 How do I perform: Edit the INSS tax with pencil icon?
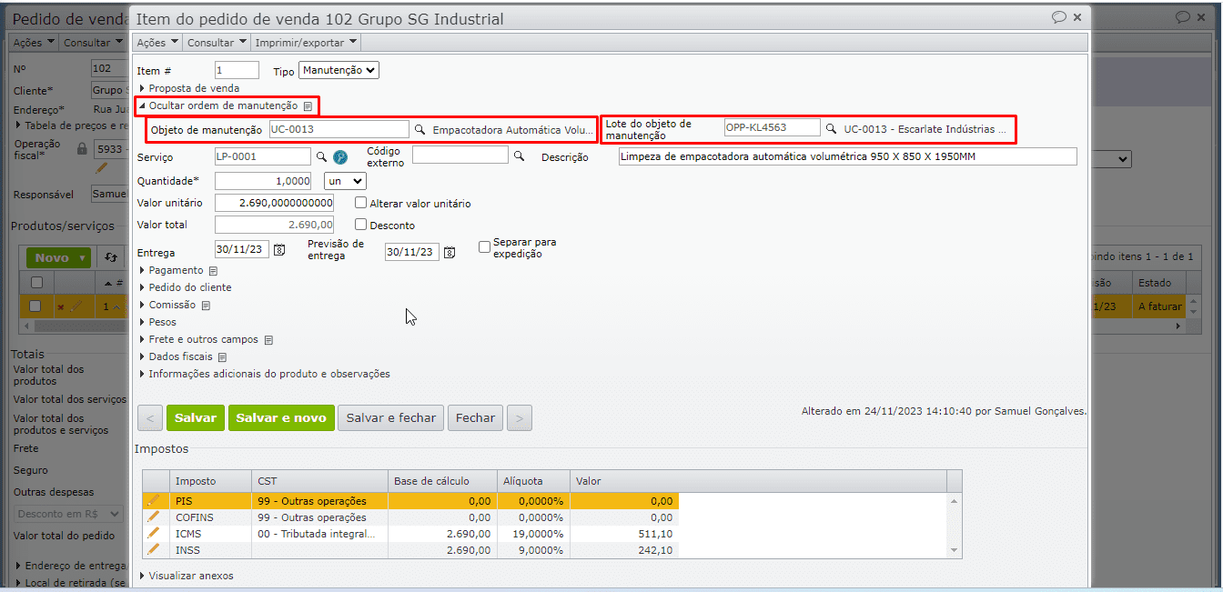[154, 549]
